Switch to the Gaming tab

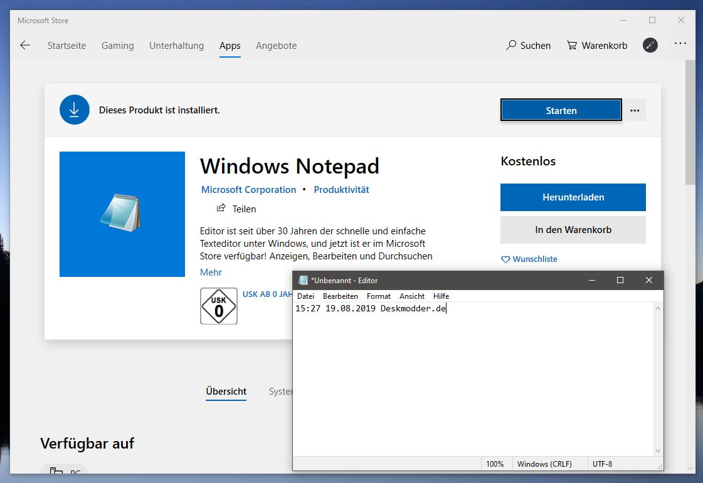pyautogui.click(x=117, y=46)
